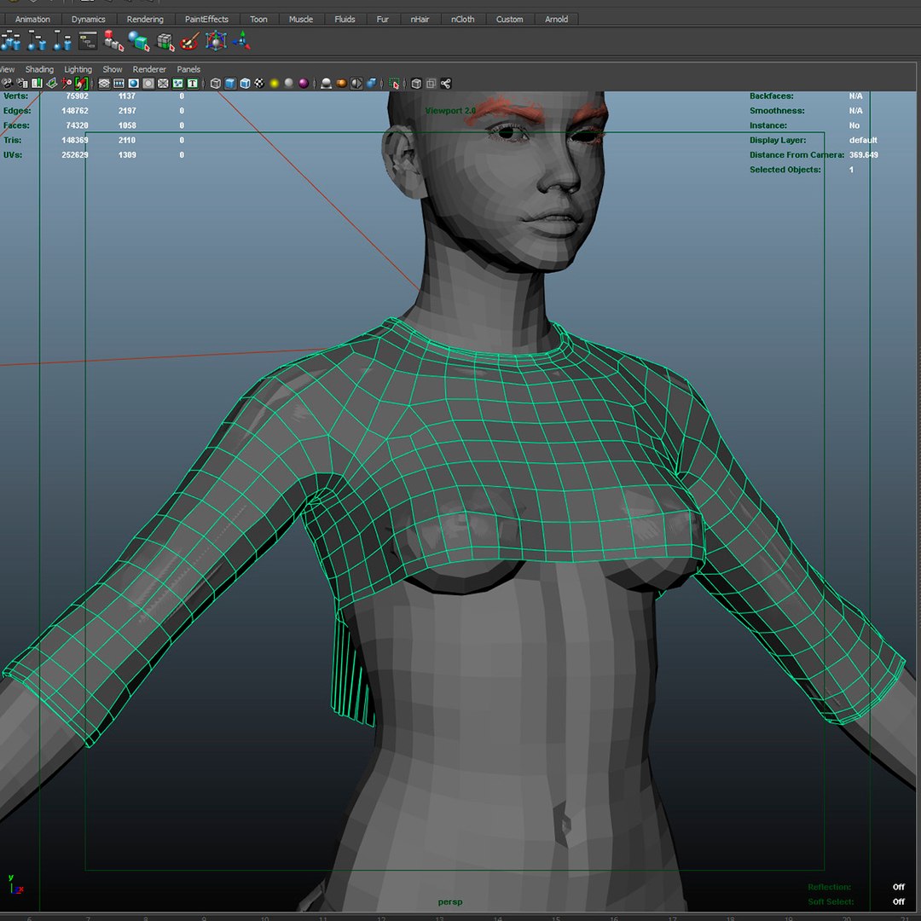Click the Isolate Select icon
The height and width of the screenshot is (921, 921).
click(x=394, y=84)
